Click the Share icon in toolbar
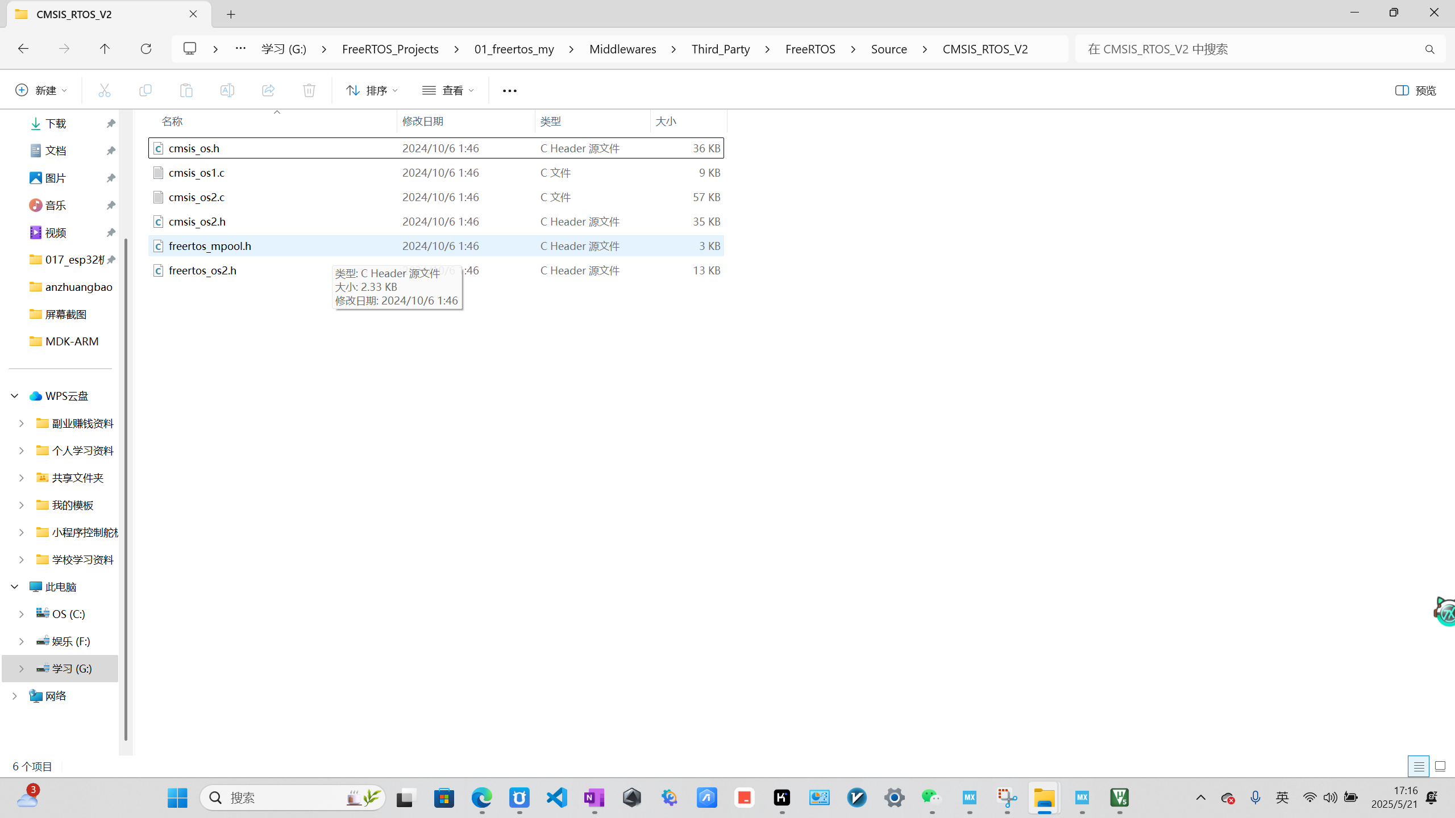Screen dimensions: 1455x818 (268, 90)
